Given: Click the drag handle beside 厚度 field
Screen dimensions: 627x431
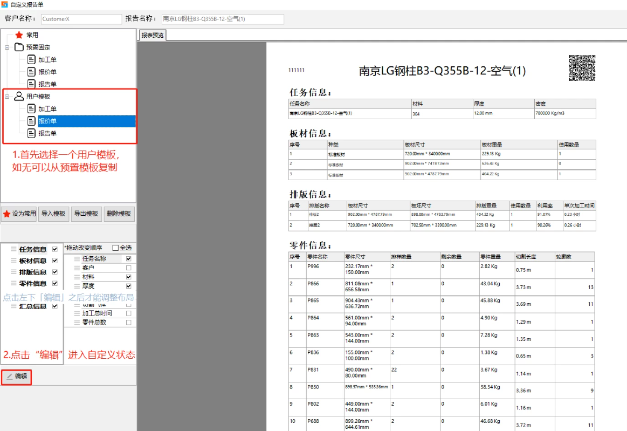Looking at the screenshot, I should point(77,286).
